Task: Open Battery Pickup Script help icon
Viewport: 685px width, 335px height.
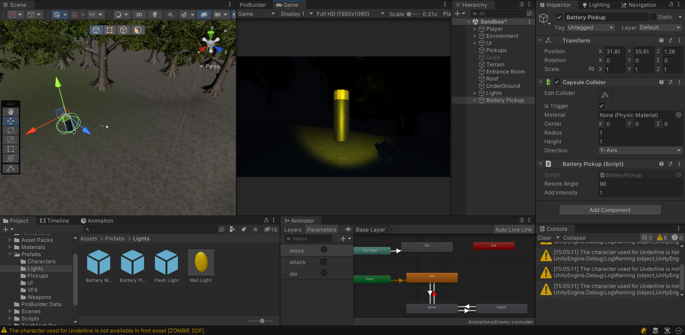Action: click(x=661, y=164)
